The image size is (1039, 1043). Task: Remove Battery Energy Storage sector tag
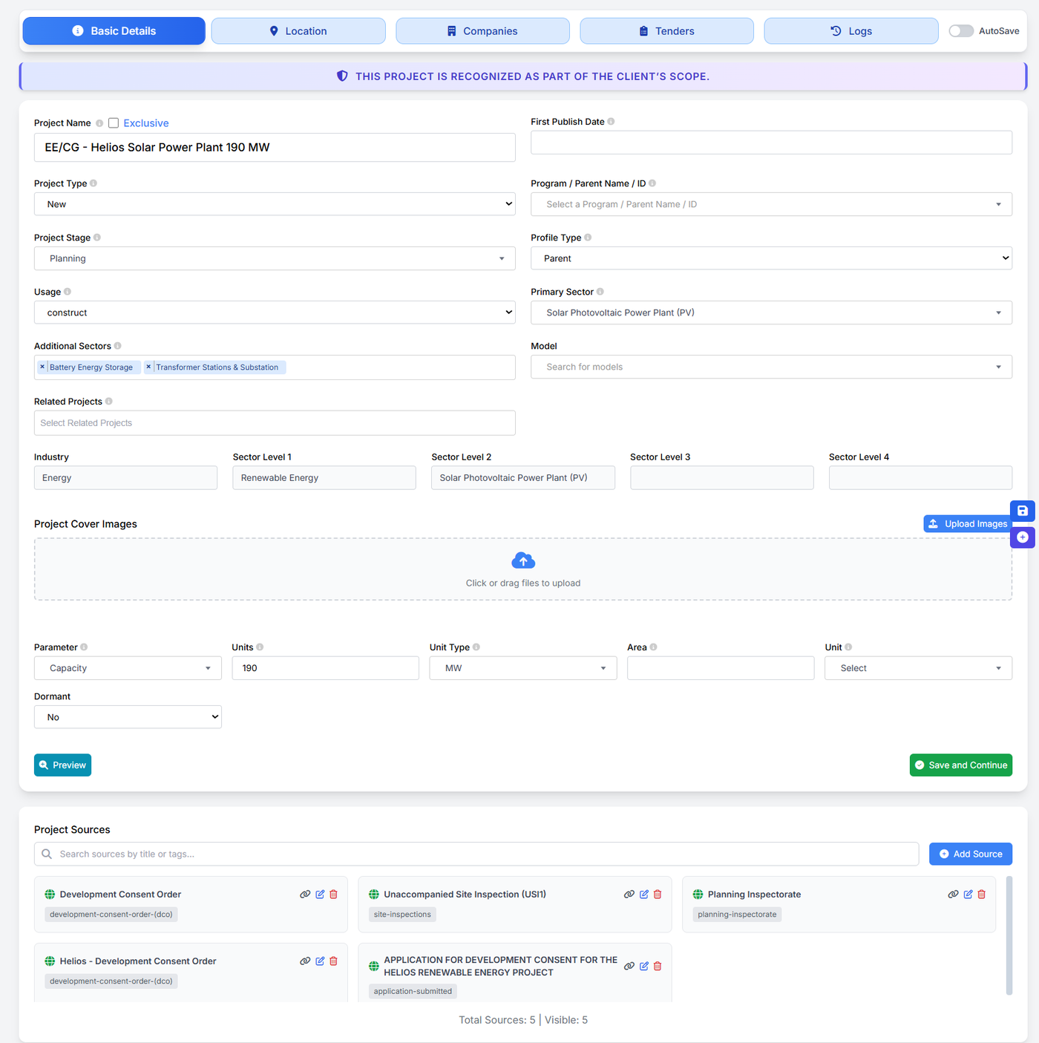42,367
